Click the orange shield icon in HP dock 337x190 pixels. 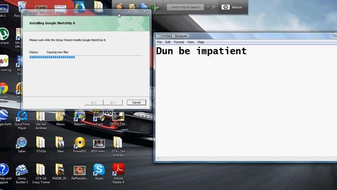[120, 6]
